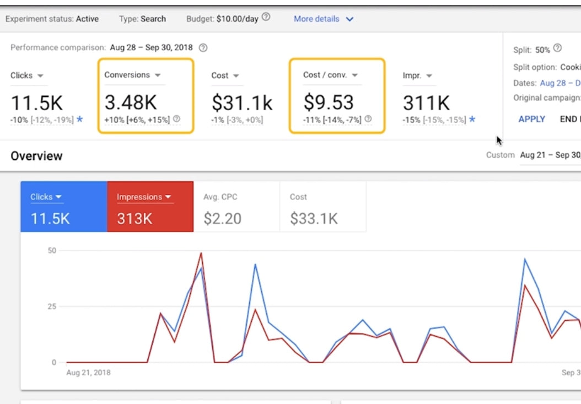This screenshot has height=404, width=581.
Task: Click help icon next to Split 50%
Action: click(557, 49)
